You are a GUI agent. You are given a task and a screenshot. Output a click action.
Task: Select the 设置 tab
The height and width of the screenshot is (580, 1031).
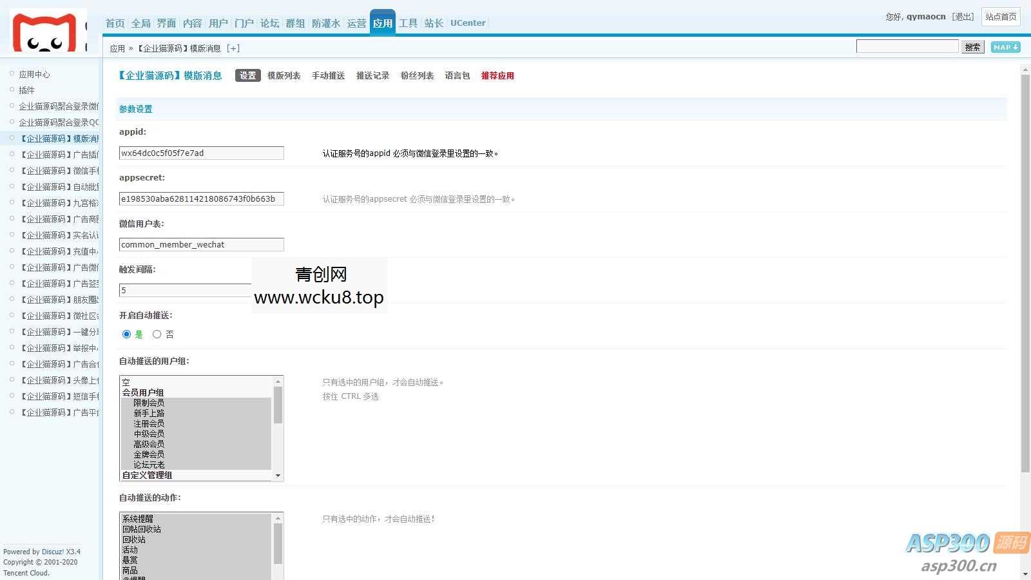pyautogui.click(x=247, y=75)
